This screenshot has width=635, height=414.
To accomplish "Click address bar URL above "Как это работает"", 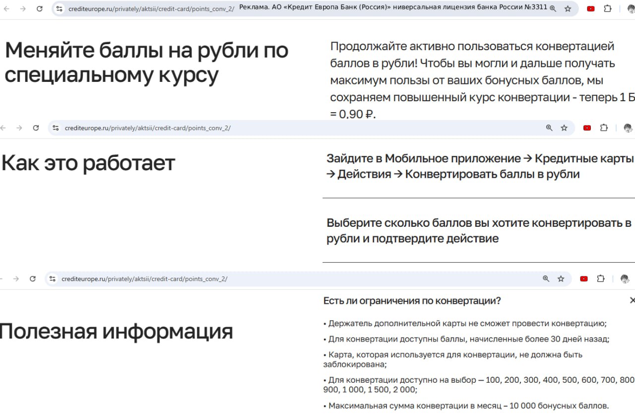I will 148,128.
